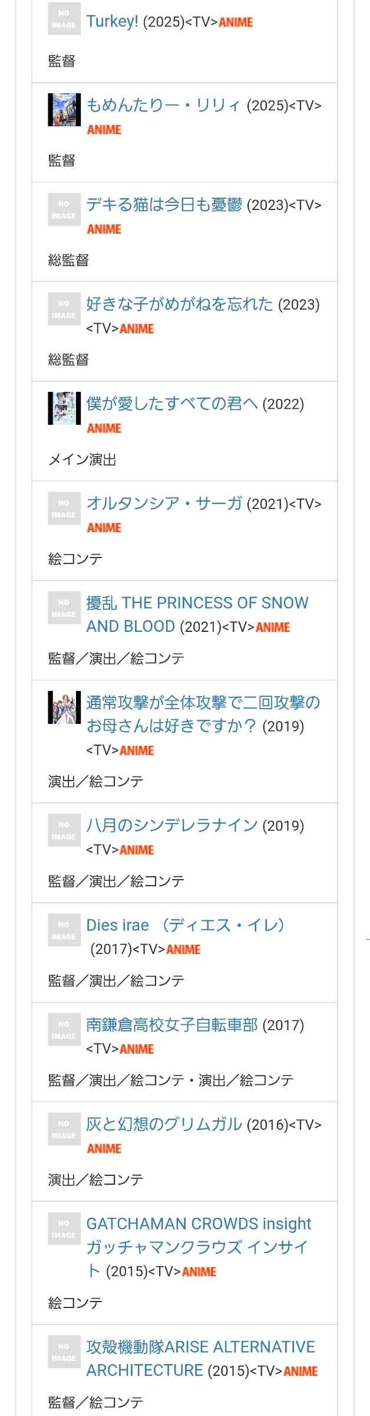The image size is (370, 1416).
Task: Click the No Image placeholder beside Turkey!
Action: pos(64,19)
